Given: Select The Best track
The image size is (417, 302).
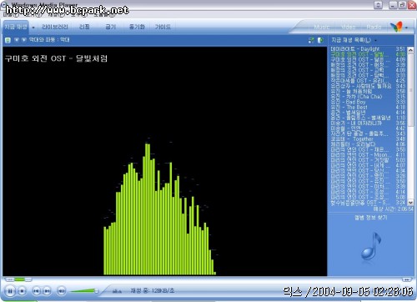Looking at the screenshot, I should click(368, 107).
